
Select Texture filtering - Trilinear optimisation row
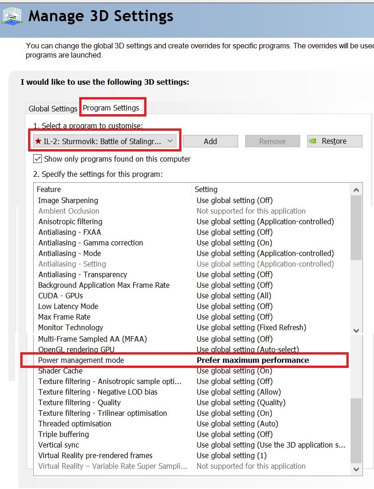coord(192,413)
